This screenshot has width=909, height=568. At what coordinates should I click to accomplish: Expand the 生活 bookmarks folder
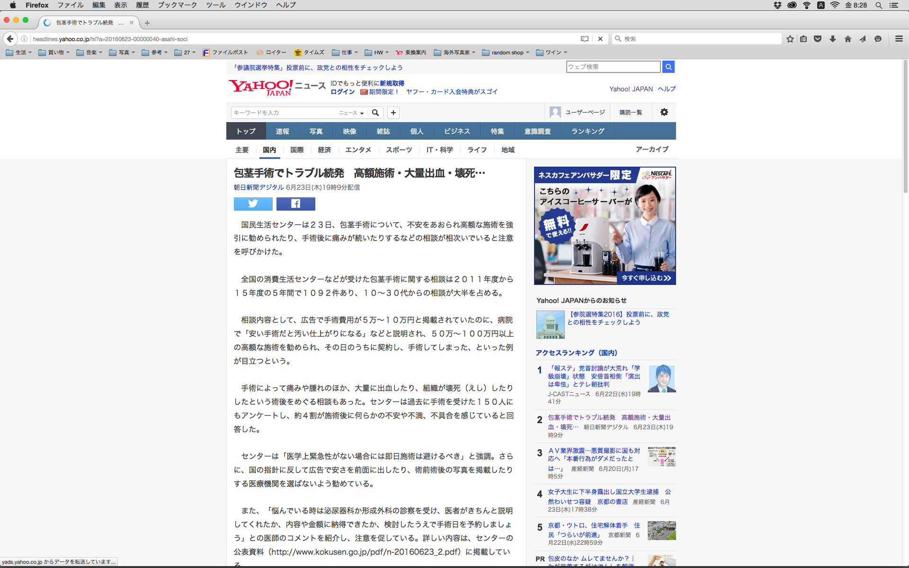(19, 53)
